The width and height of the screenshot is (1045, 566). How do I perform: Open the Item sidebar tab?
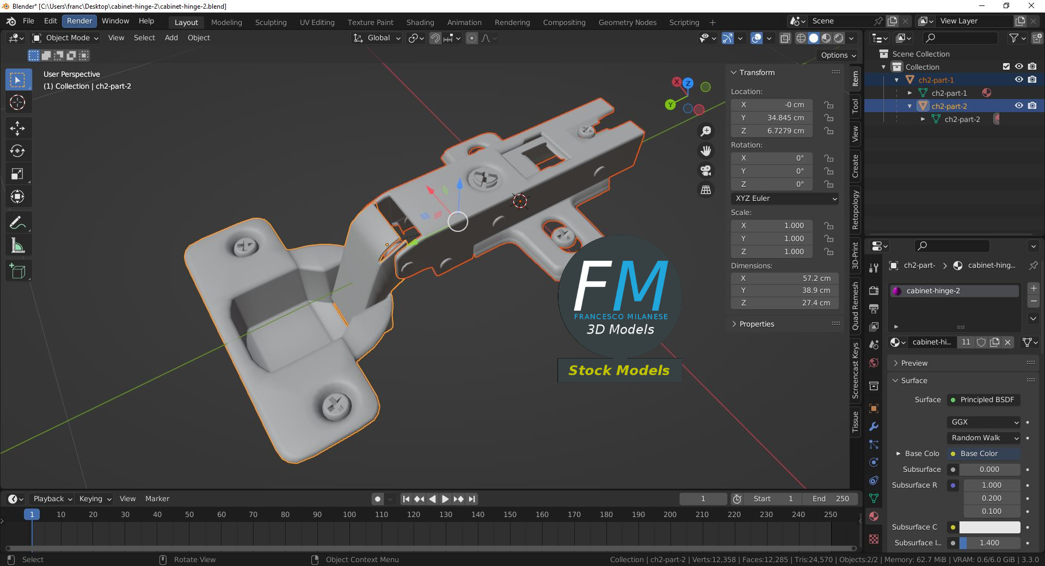[855, 79]
